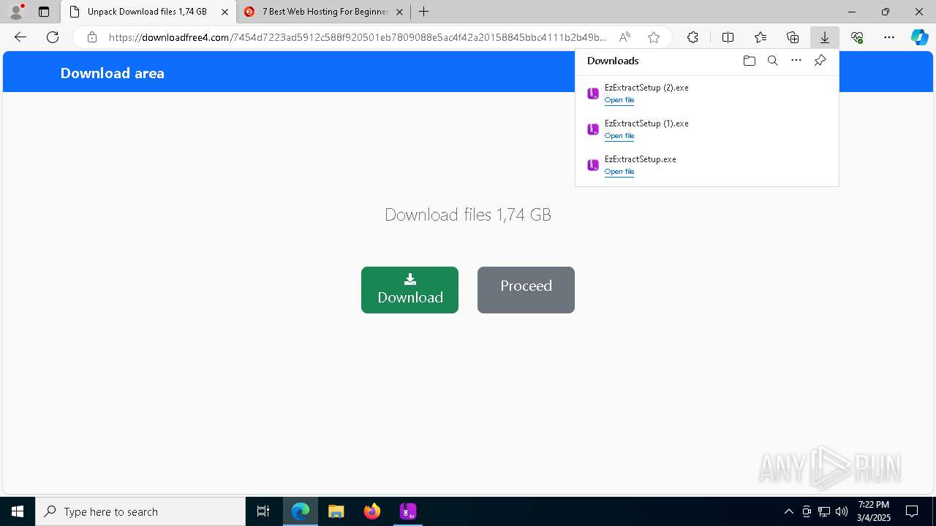Close the Unpack Download files tab
Viewport: 936px width, 526px height.
coord(224,12)
